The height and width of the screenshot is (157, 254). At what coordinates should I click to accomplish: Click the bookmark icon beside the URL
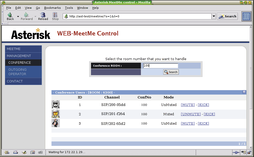[66, 16]
